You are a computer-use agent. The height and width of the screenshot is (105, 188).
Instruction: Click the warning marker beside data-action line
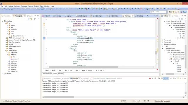coord(44,24)
